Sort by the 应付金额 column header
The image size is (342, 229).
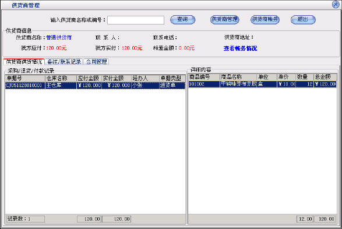point(89,78)
